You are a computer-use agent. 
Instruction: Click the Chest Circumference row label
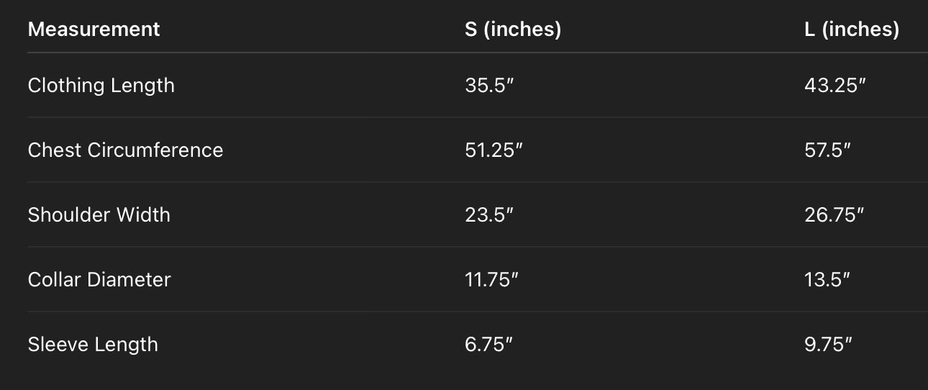[x=125, y=150]
